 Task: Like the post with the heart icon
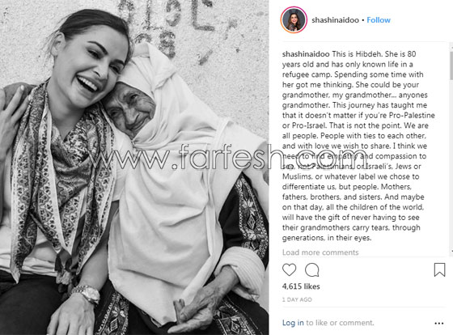point(290,269)
